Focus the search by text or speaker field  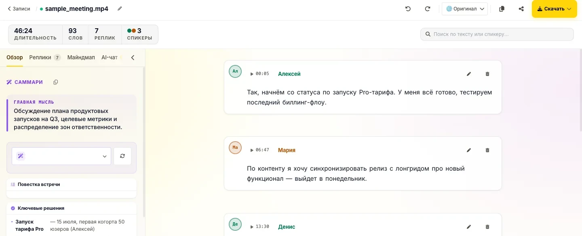tap(497, 34)
